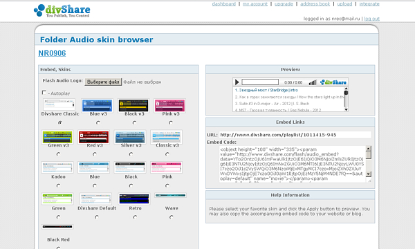Select the Pink skin thumbnail

(x=166, y=167)
